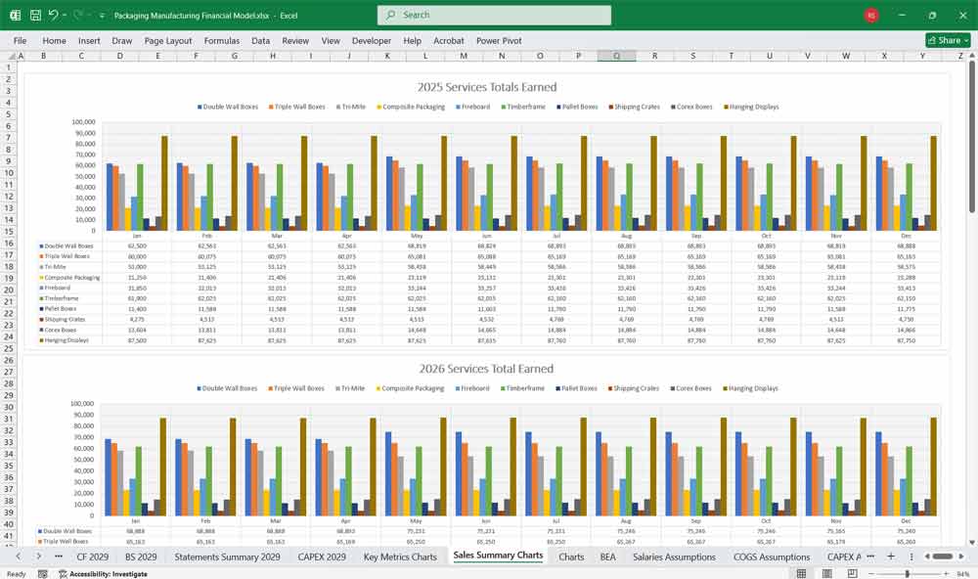Show hidden sheets via the ellipsis before CF 2029
This screenshot has width=978, height=579.
point(58,557)
